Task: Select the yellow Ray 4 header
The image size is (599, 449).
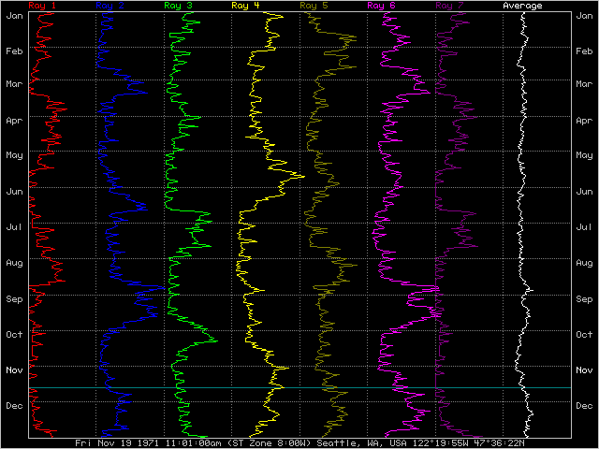Action: pos(245,6)
